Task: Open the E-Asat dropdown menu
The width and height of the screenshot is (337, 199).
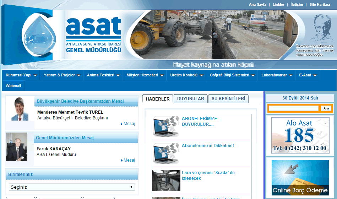Action: tap(307, 75)
